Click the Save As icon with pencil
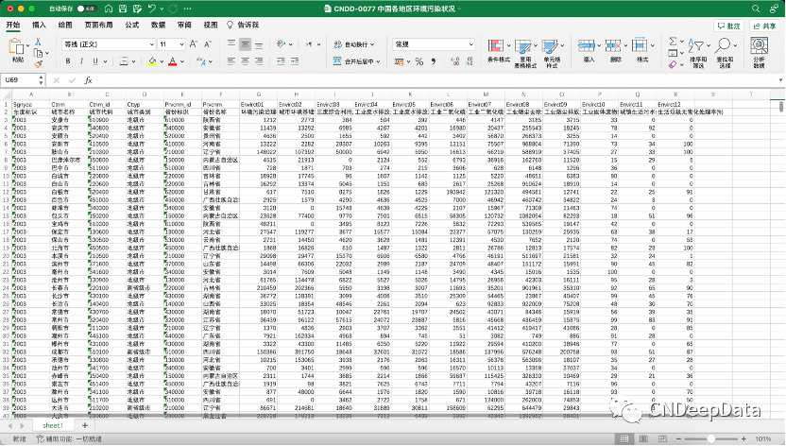 (137, 9)
